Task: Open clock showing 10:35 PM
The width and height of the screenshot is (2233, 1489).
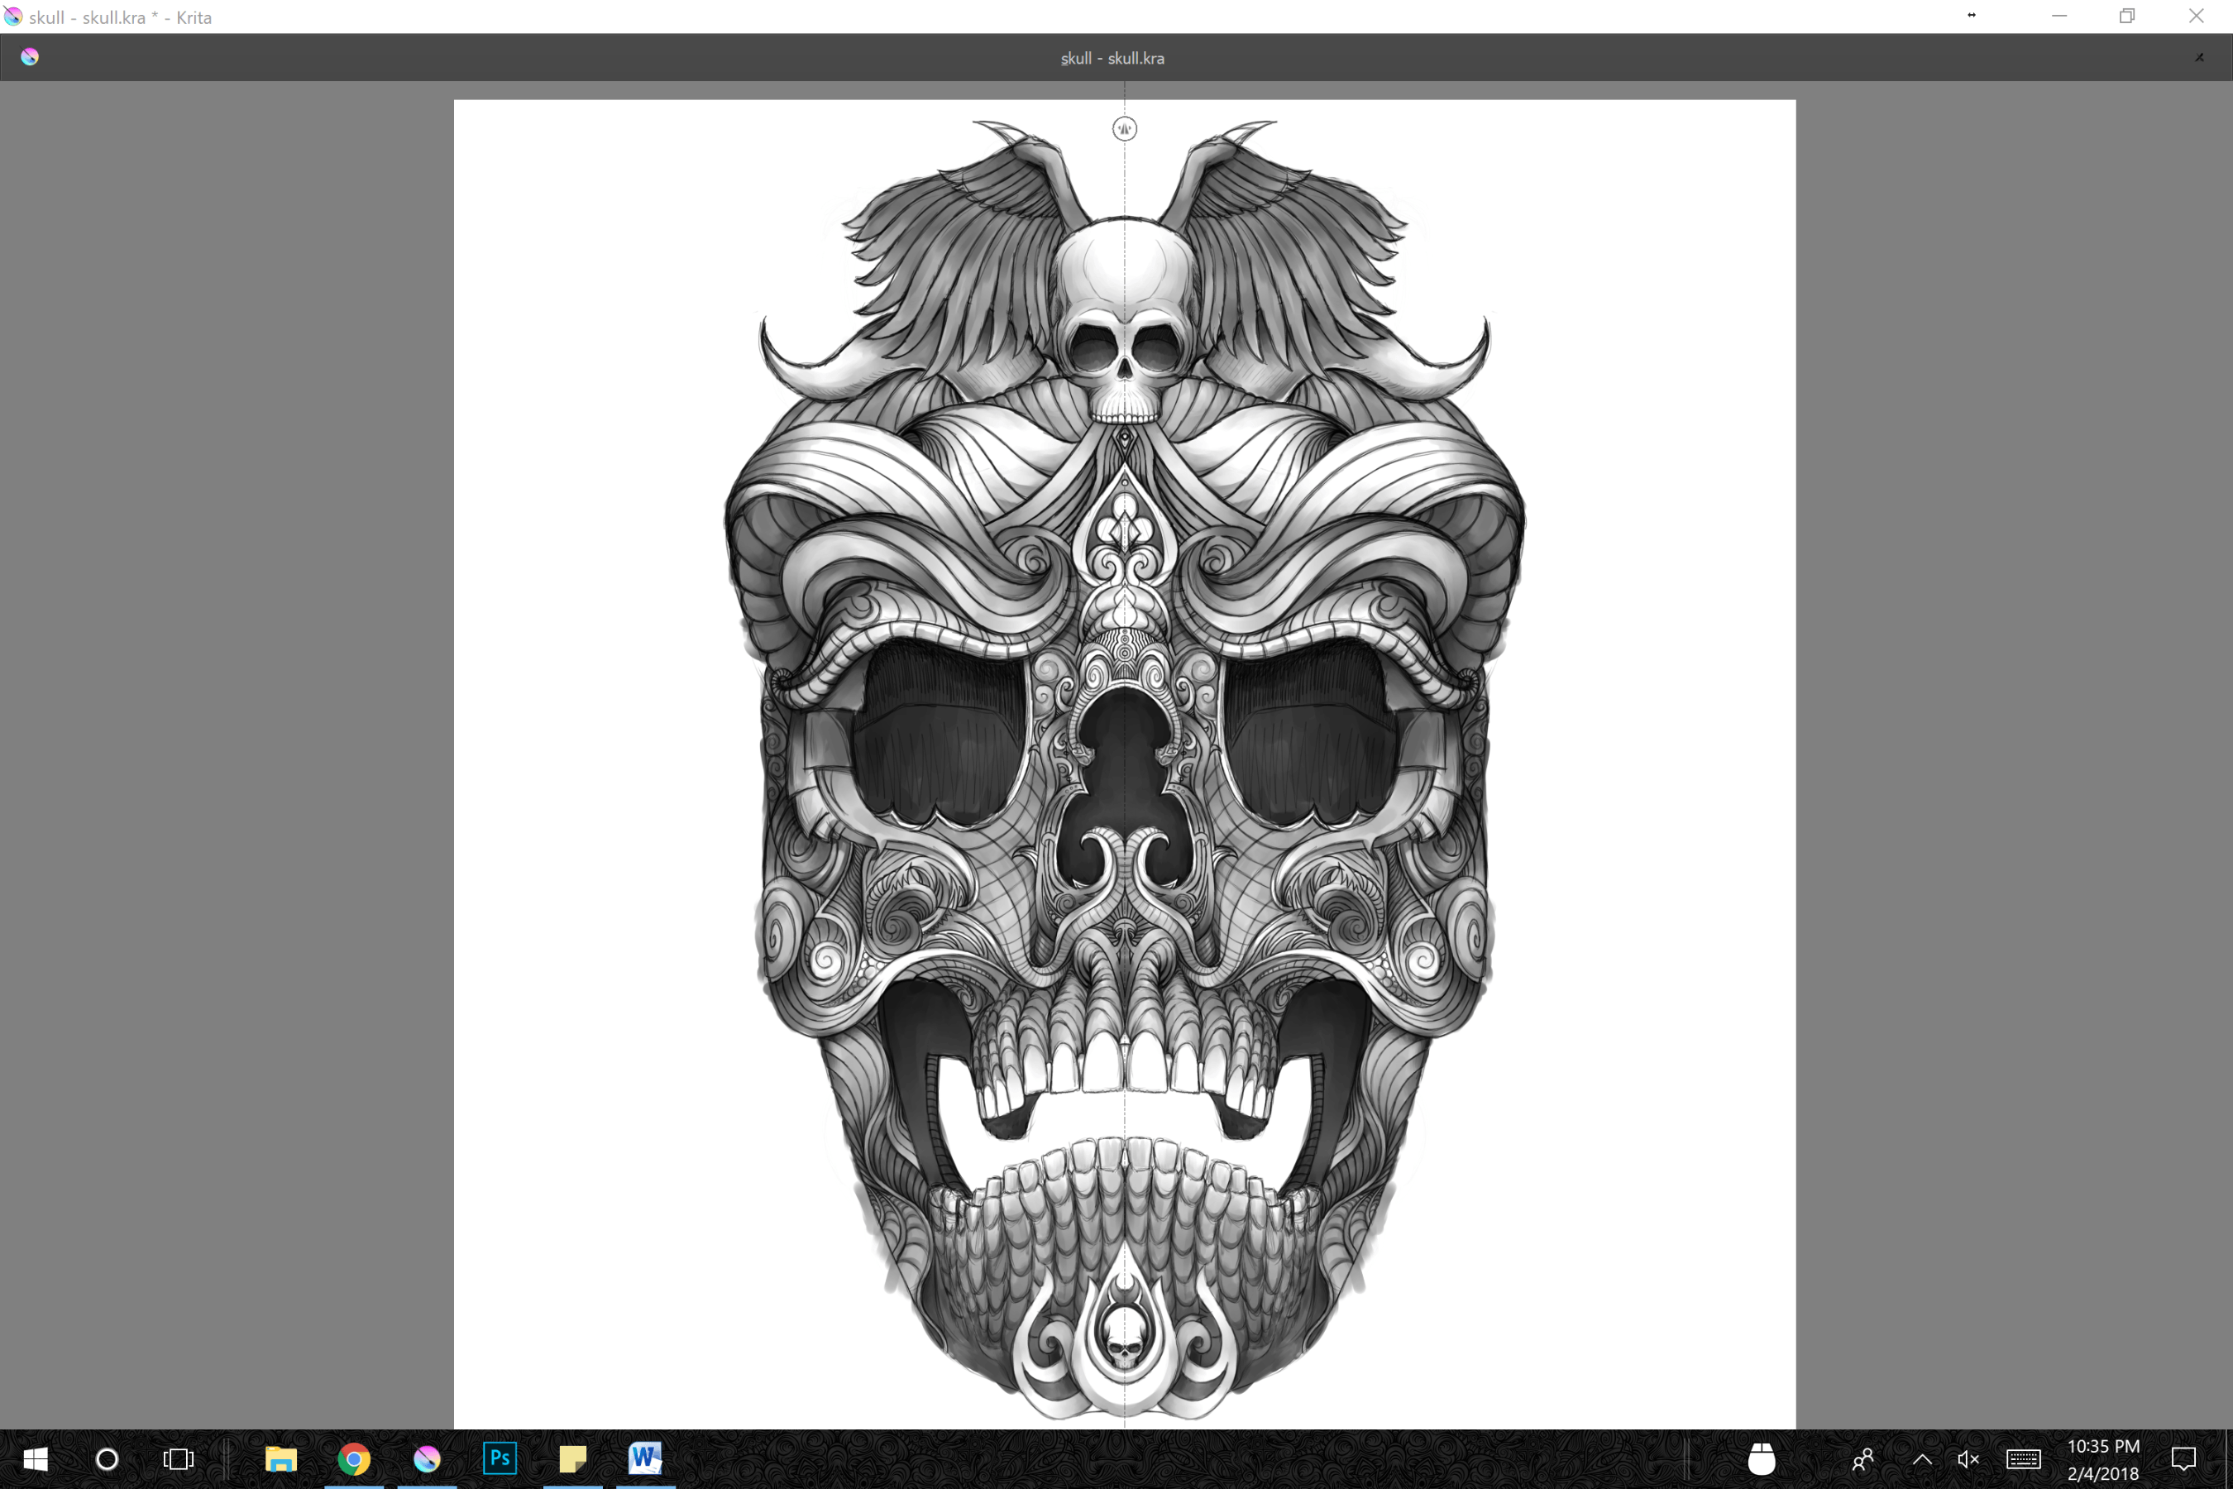Action: 2103,1458
